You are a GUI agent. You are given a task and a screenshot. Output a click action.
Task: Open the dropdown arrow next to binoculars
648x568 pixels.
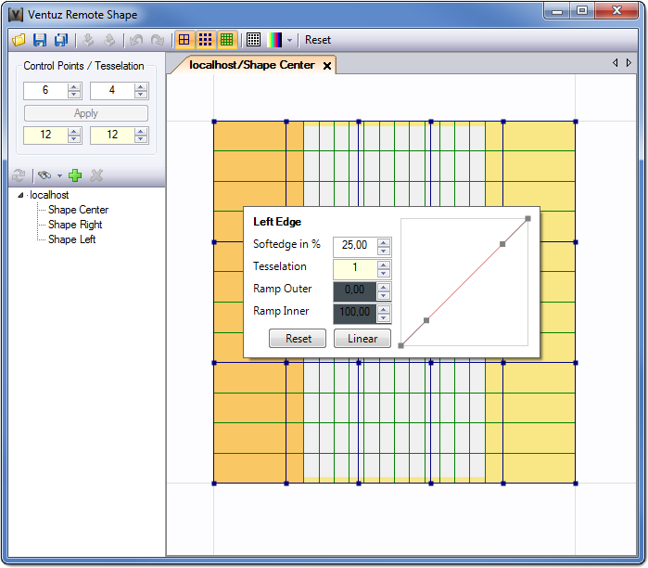[x=59, y=176]
